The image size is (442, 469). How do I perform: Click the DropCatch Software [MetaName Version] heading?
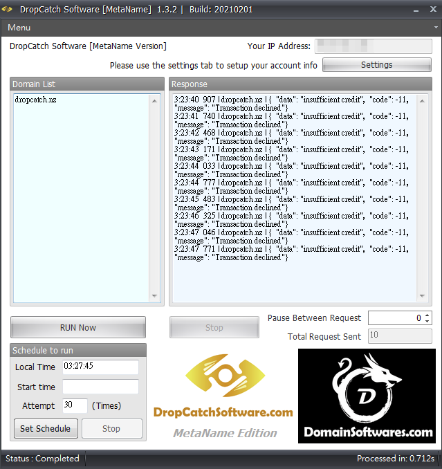tap(88, 46)
